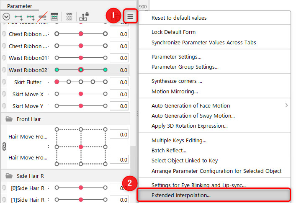Viewport: 296px width, 203px height.
Task: Open Motion Mirroring... dialog
Action: click(x=175, y=91)
